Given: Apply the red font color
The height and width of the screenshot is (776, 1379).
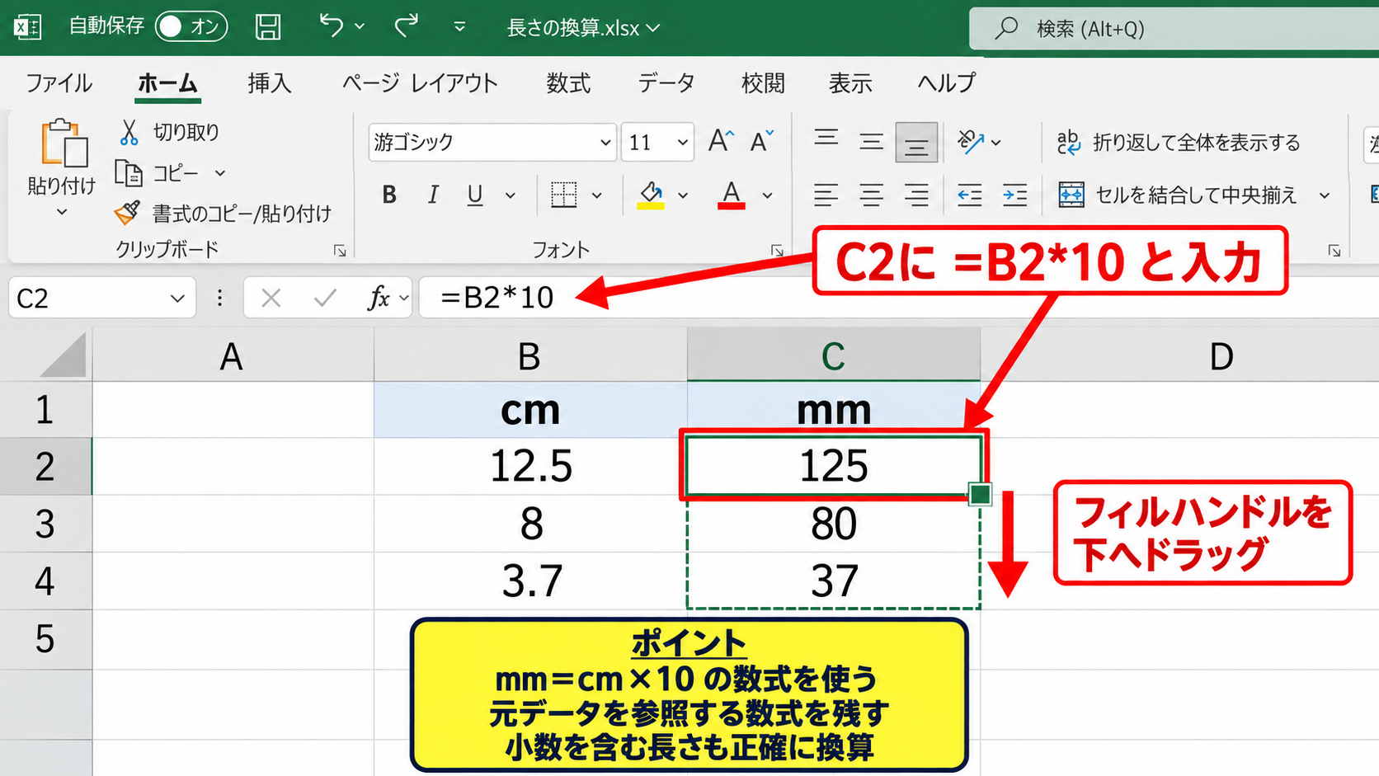Looking at the screenshot, I should 732,195.
